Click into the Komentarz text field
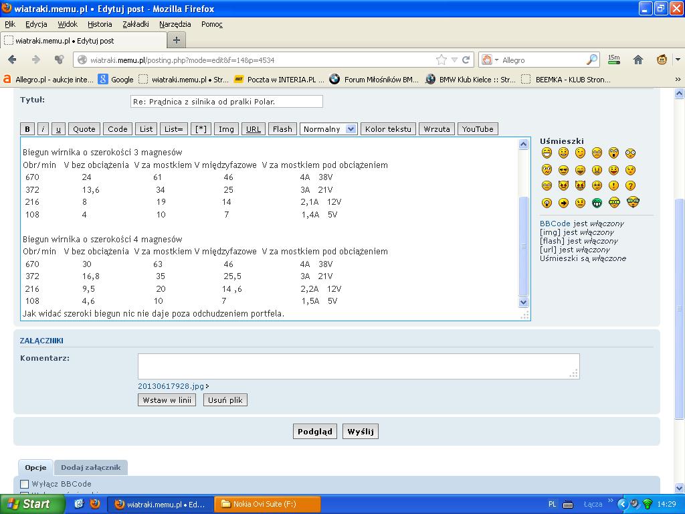685x514 pixels. [x=358, y=366]
